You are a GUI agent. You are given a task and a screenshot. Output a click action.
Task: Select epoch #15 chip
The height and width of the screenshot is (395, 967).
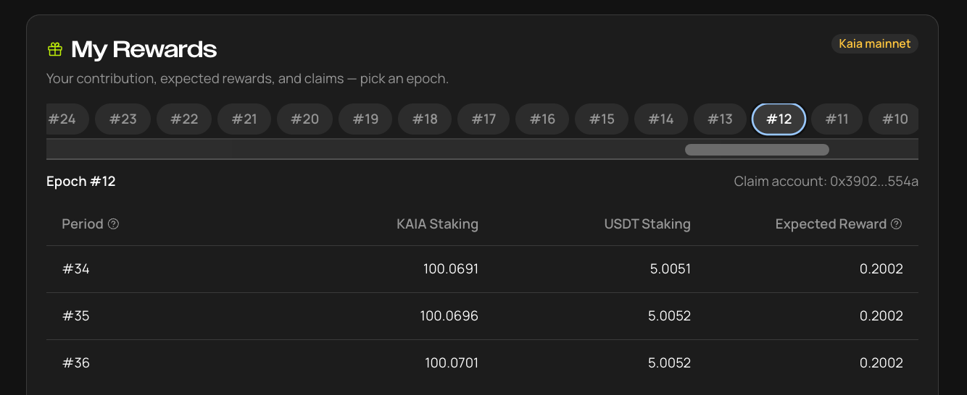(x=602, y=119)
